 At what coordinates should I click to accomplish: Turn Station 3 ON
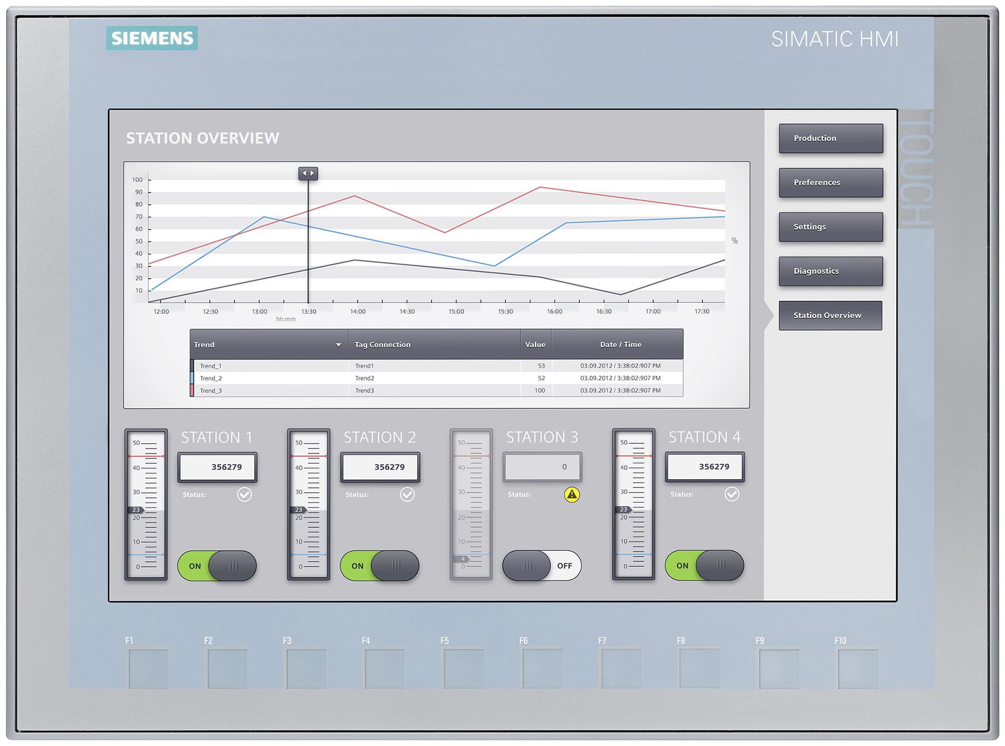click(x=541, y=565)
